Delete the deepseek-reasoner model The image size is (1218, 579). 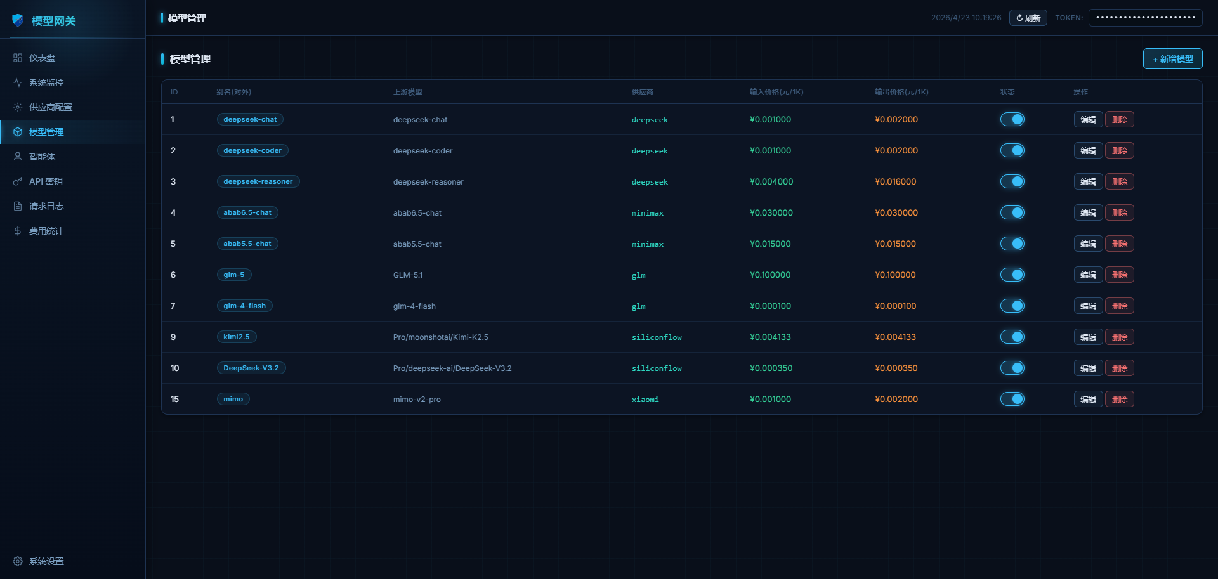[x=1120, y=181]
